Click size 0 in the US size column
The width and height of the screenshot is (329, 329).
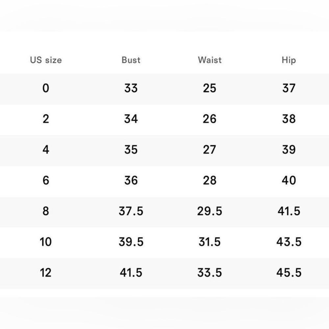coord(46,88)
